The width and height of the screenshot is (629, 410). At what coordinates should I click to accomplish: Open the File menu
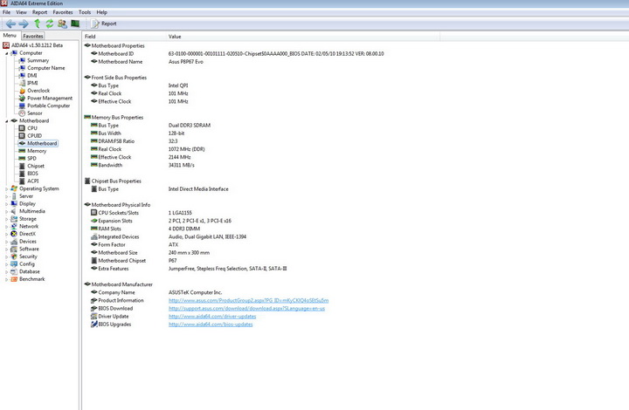coord(6,12)
